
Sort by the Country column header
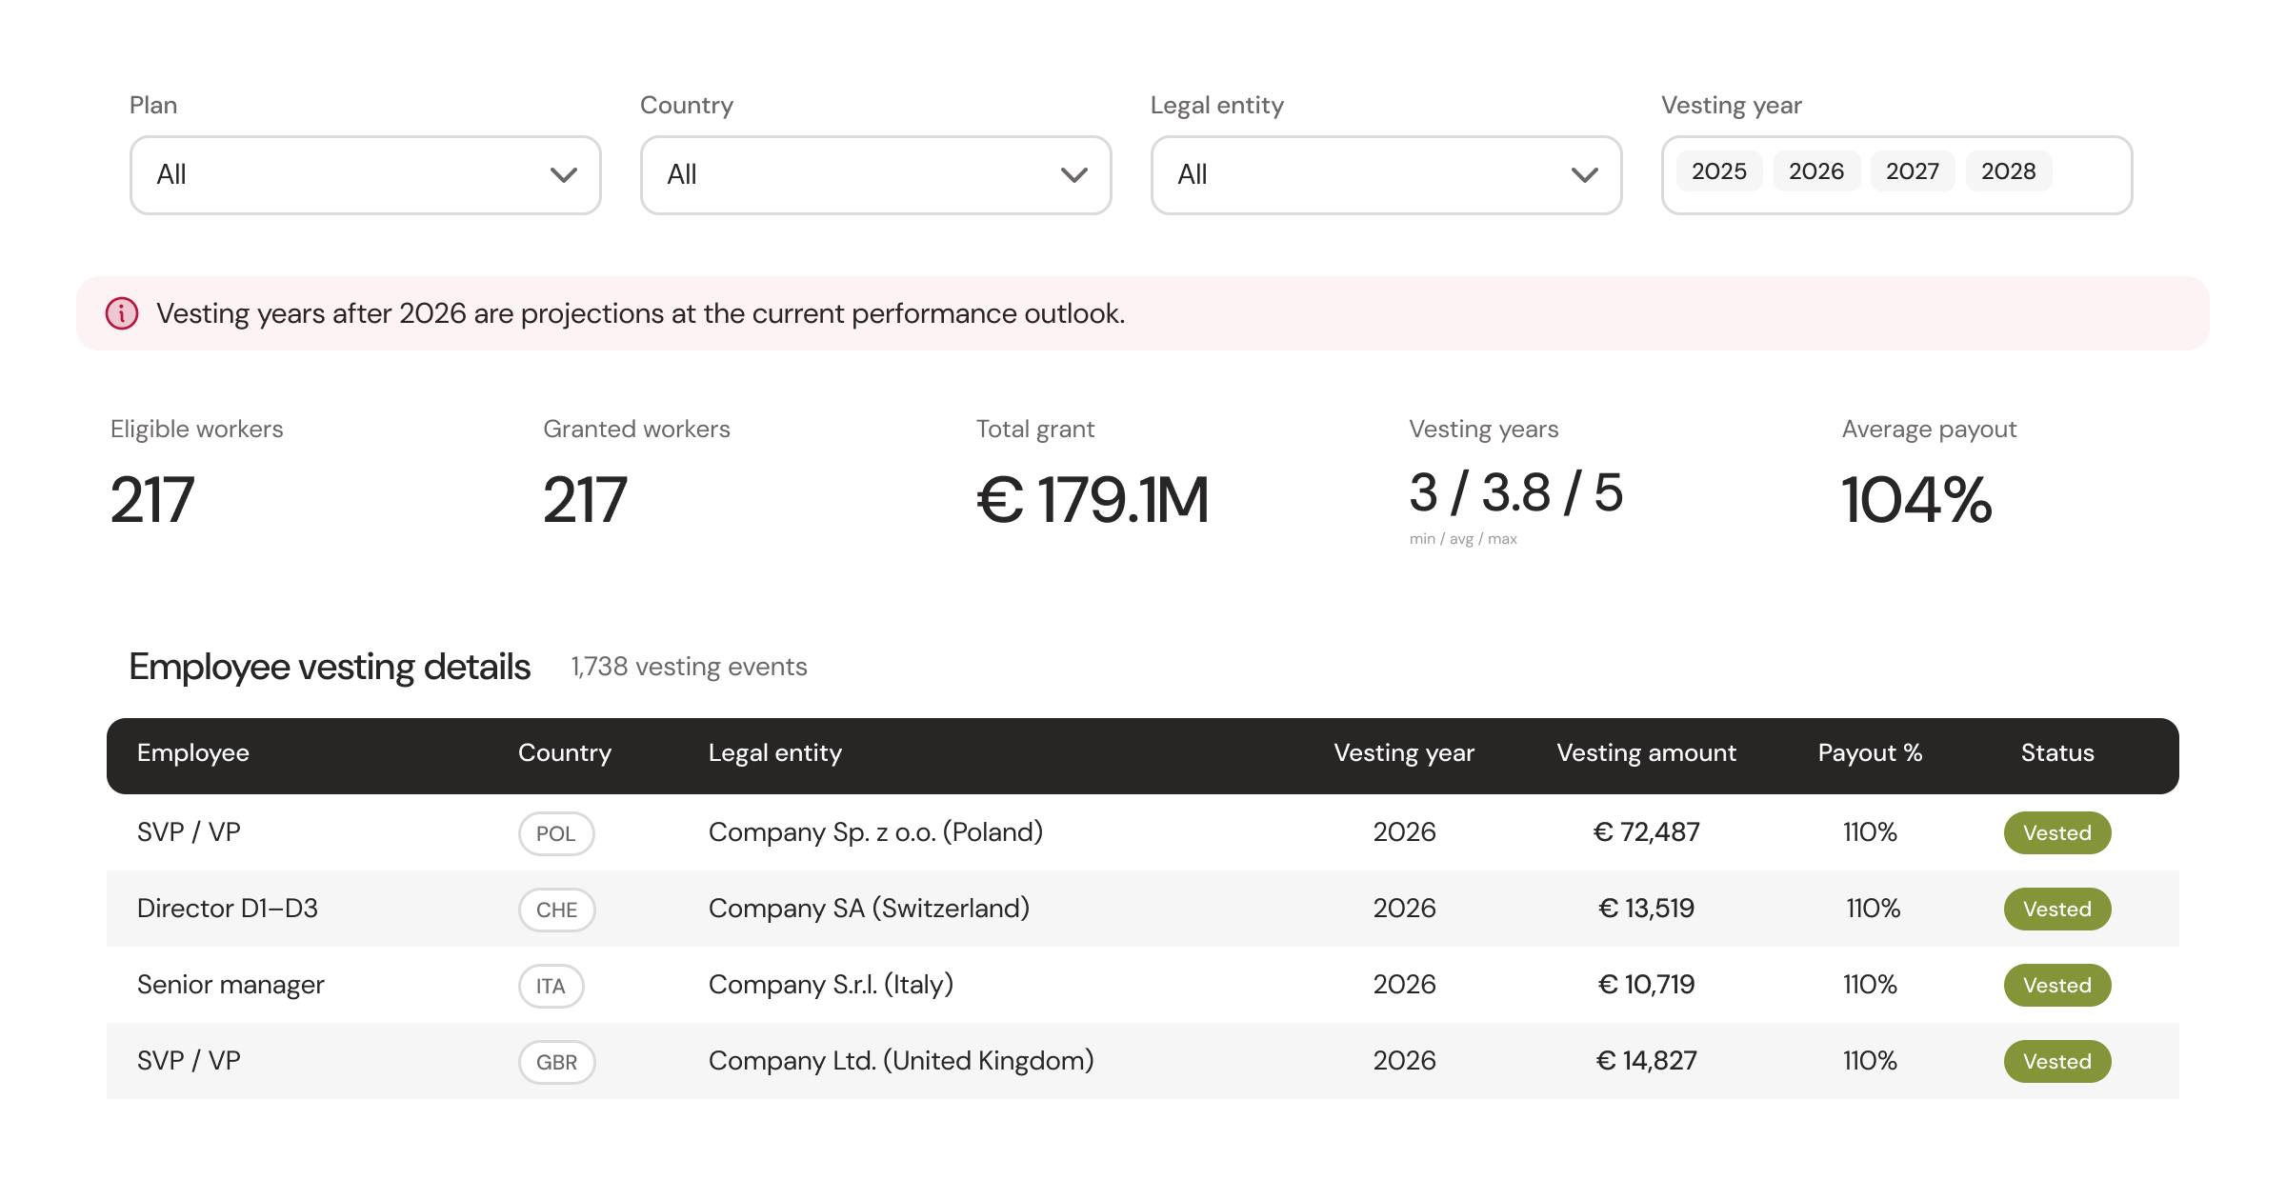[565, 752]
